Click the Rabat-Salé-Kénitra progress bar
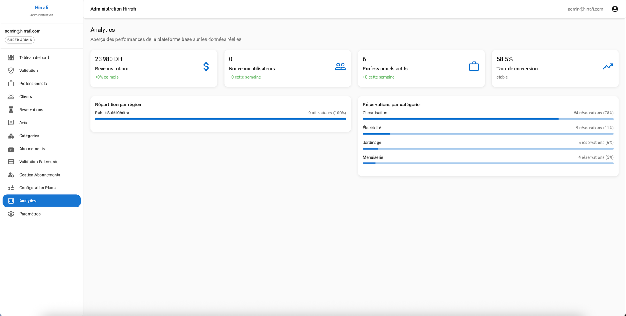626x316 pixels. point(221,119)
